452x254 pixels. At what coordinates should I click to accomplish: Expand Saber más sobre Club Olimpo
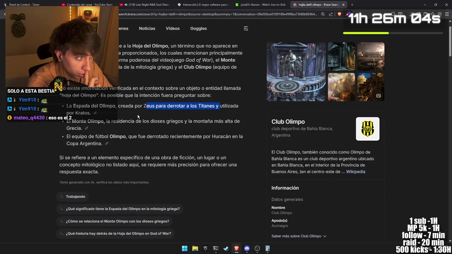point(299,236)
